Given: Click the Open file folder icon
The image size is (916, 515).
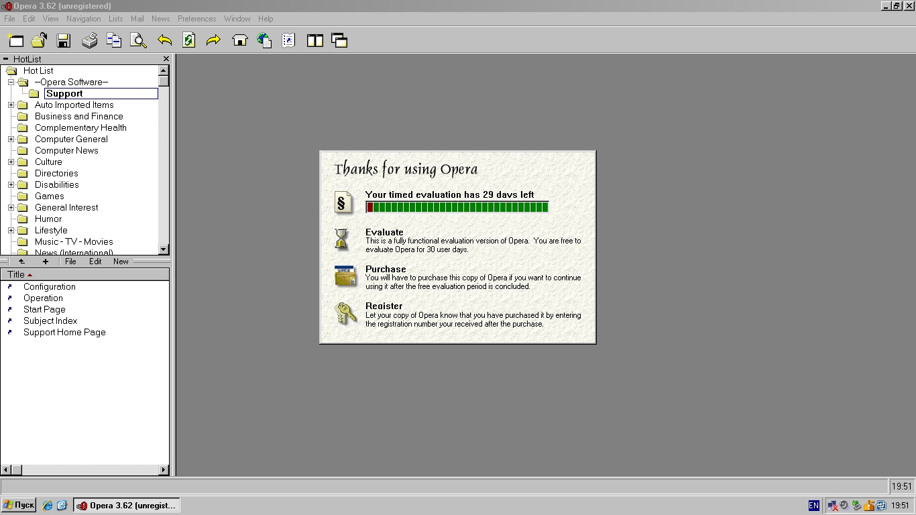Looking at the screenshot, I should coord(39,41).
